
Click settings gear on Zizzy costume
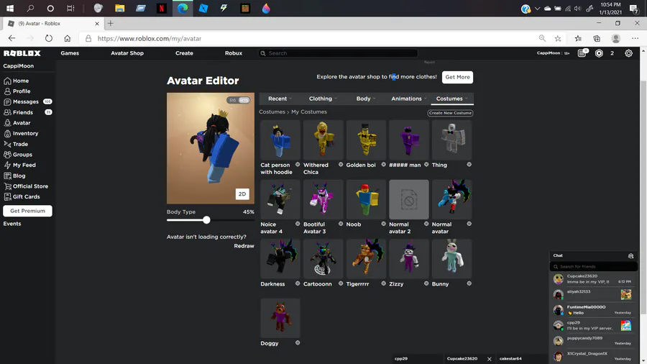426,283
